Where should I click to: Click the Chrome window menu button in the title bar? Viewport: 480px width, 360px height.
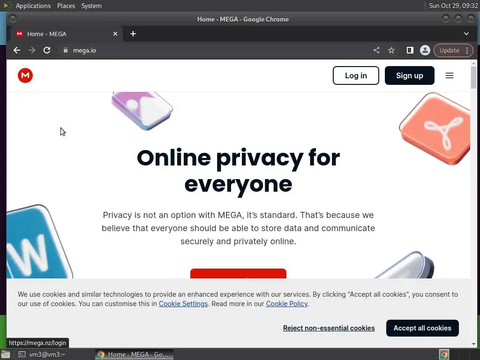[12, 19]
